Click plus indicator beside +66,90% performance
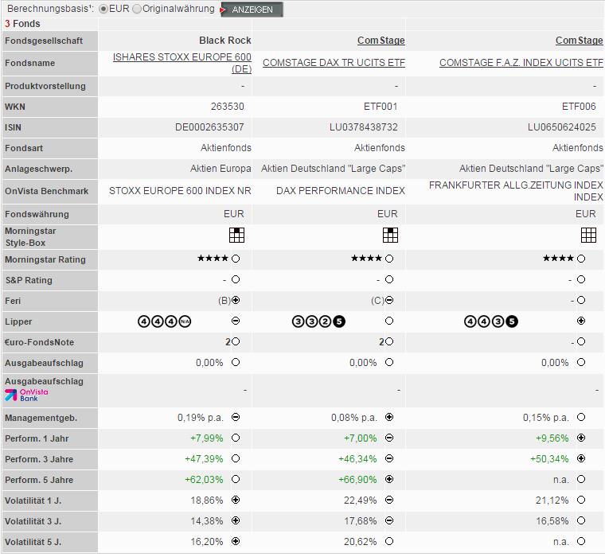Viewport: 605px width, 557px height. tap(389, 479)
